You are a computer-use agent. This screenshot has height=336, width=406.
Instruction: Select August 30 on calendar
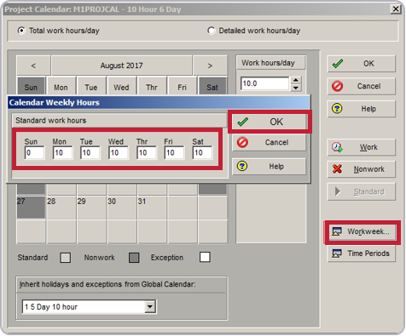click(x=122, y=208)
